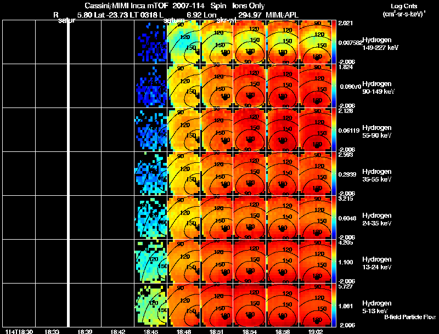Click the 'Hydrogen 5-13 keV' row label
This screenshot has height=334, width=439.
(x=377, y=307)
